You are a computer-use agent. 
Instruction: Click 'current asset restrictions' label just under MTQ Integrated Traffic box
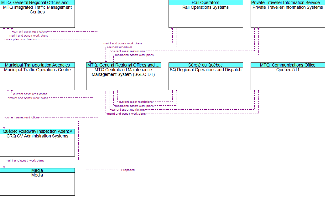[x=30, y=32]
